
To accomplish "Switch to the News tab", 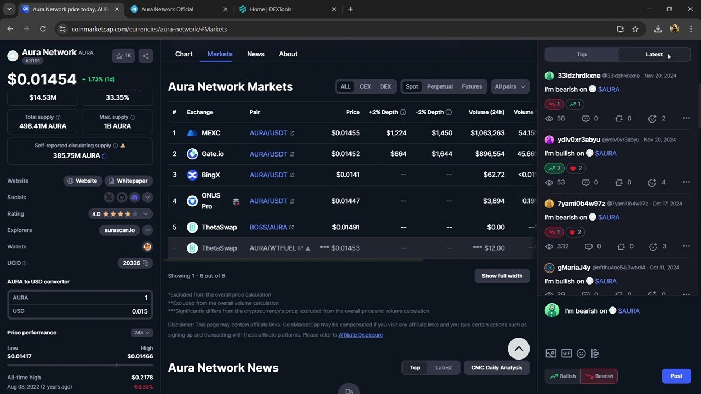I will 256,54.
